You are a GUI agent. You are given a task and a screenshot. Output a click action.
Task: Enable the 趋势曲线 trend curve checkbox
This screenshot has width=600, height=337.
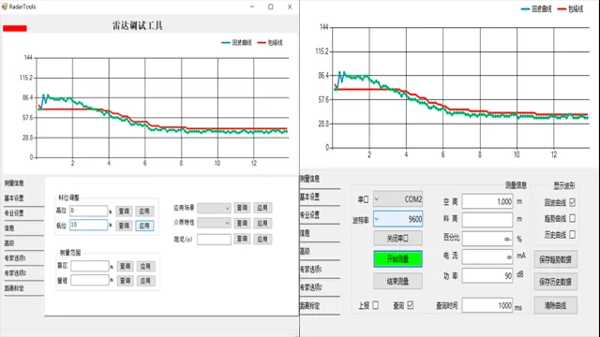point(572,218)
